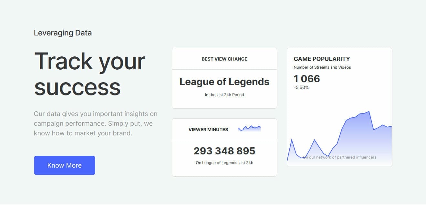This screenshot has height=205, width=426.
Task: Select the 'Leveraging Data' section label
Action: 63,33
